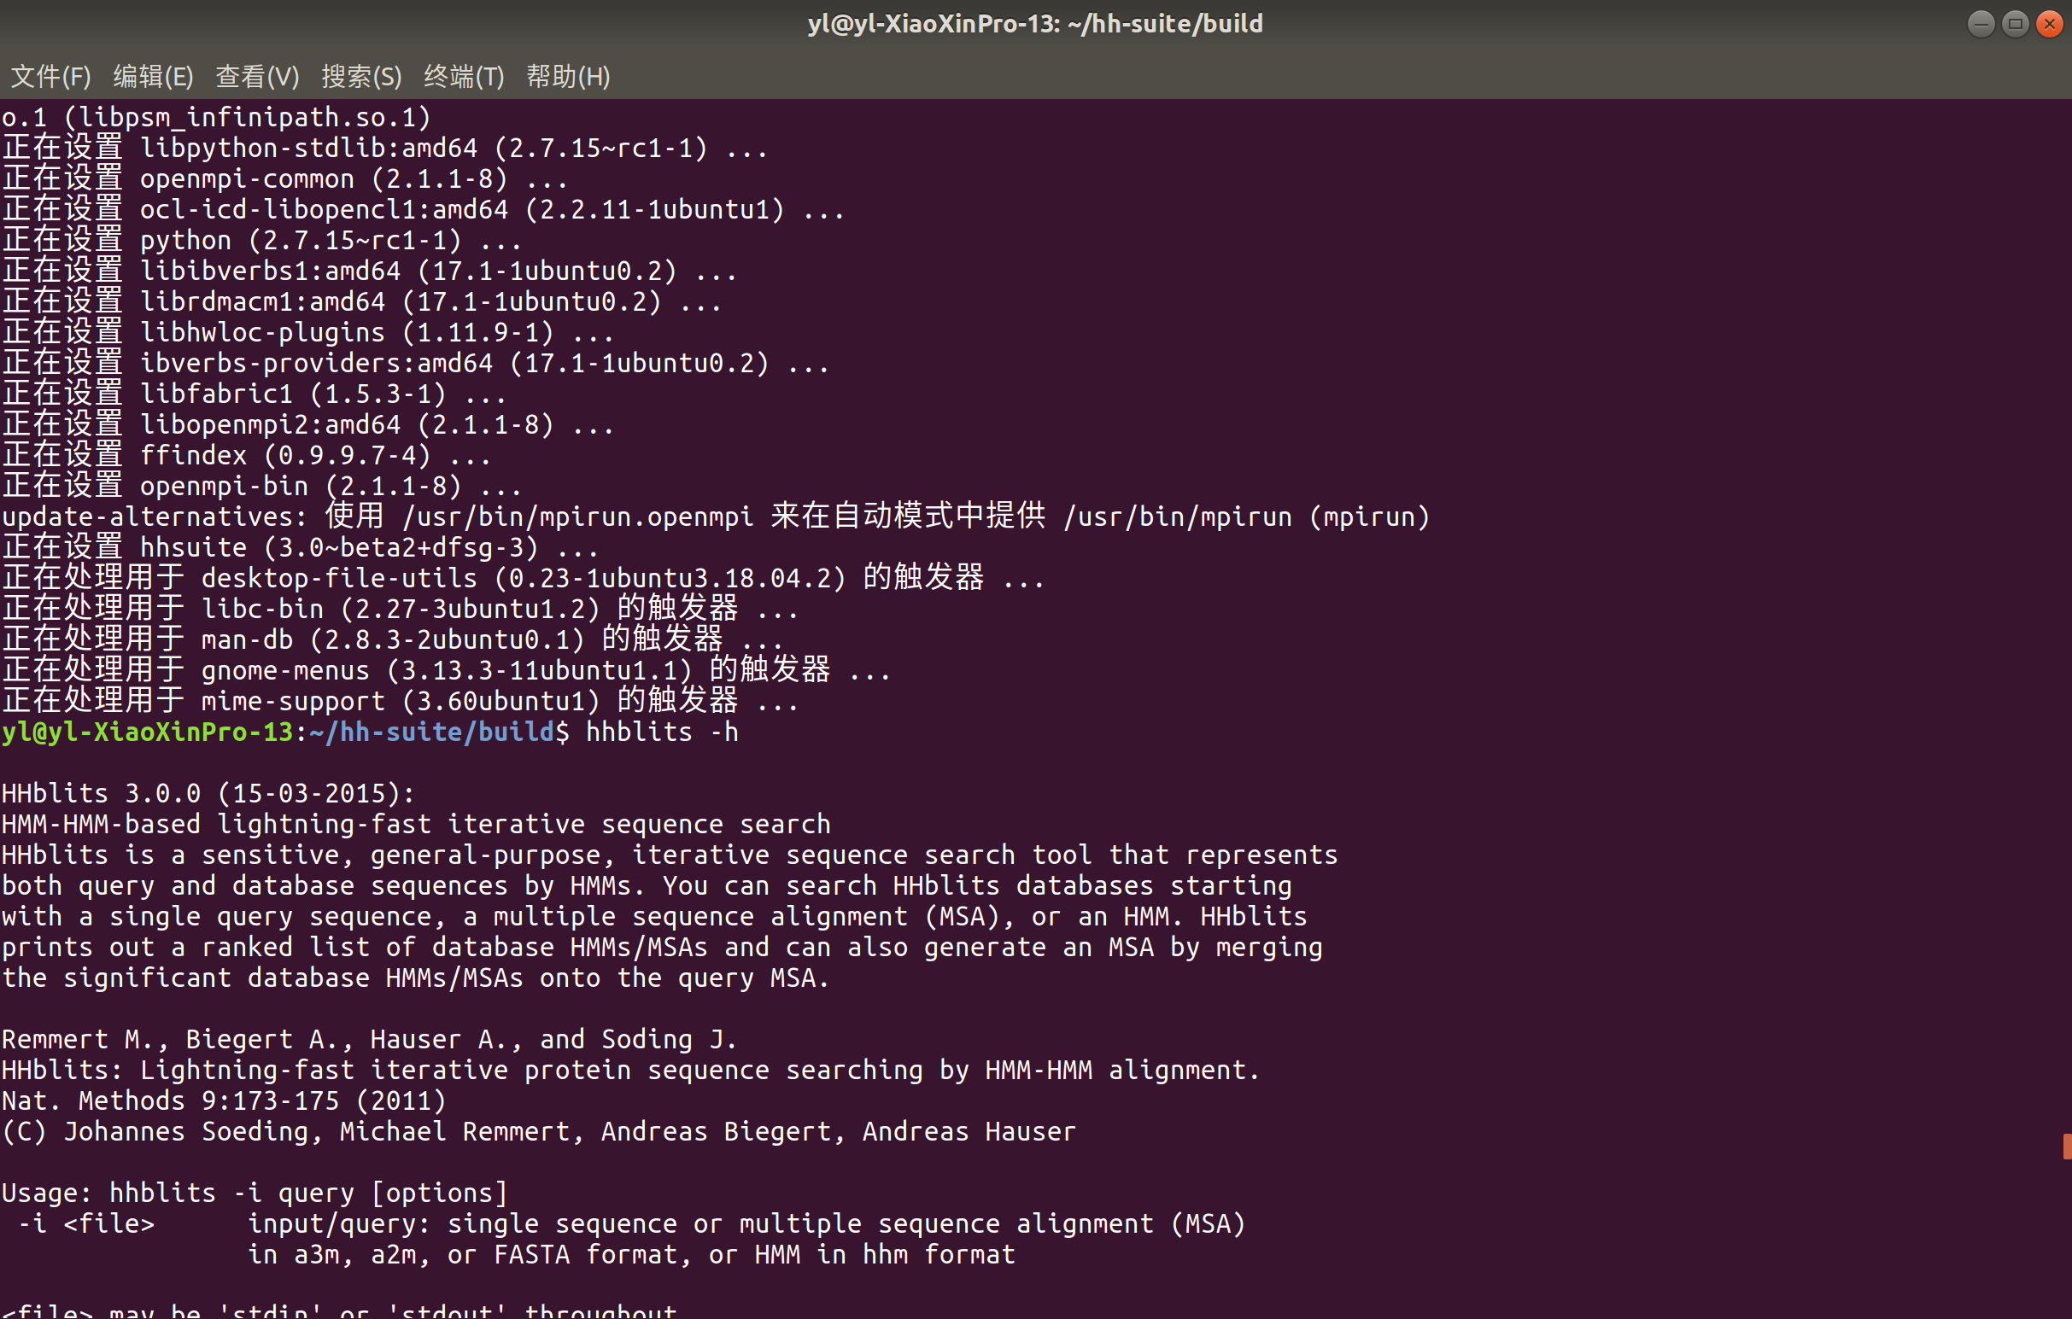Click the HHblits 3.0.0 version line
2072x1319 pixels.
tap(207, 793)
